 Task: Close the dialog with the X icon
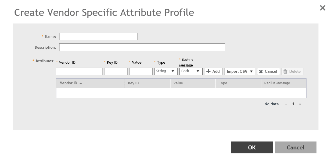[x=322, y=8]
